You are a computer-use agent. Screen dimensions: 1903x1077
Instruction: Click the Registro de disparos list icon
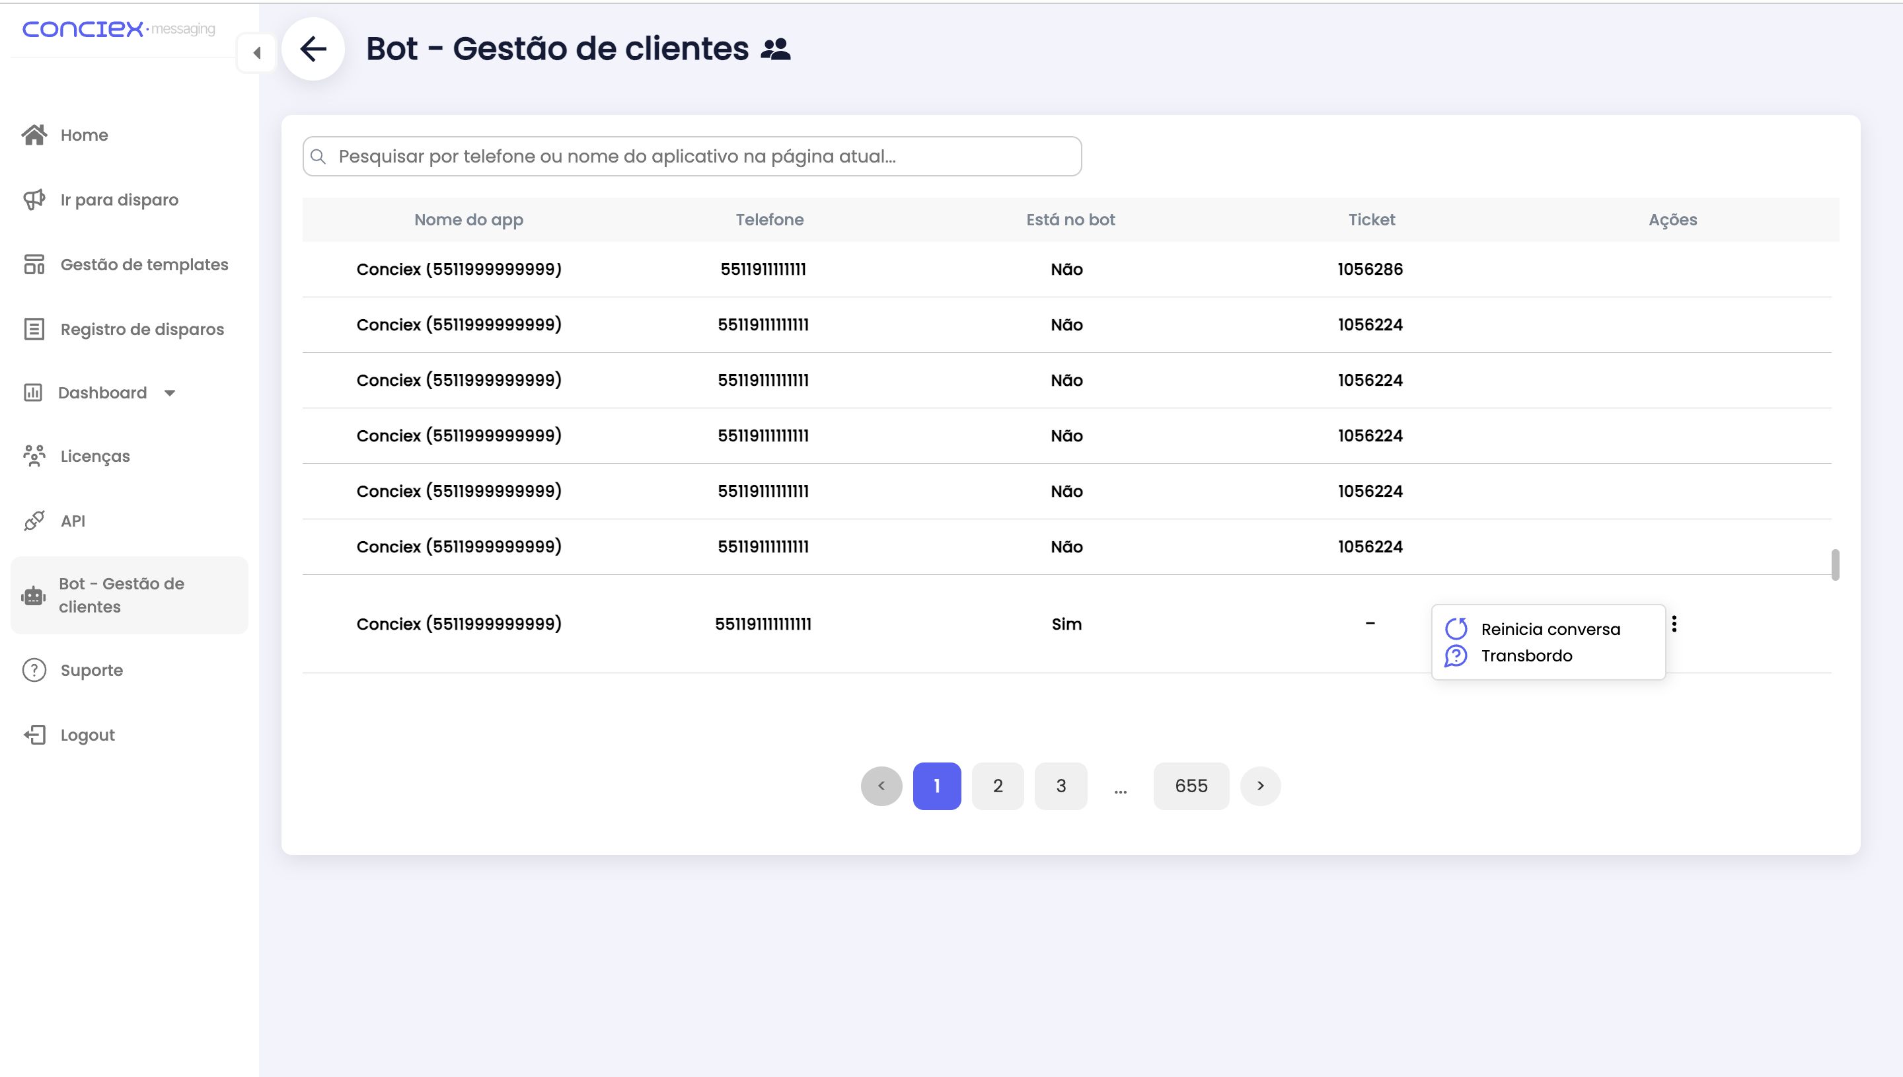pyautogui.click(x=34, y=329)
